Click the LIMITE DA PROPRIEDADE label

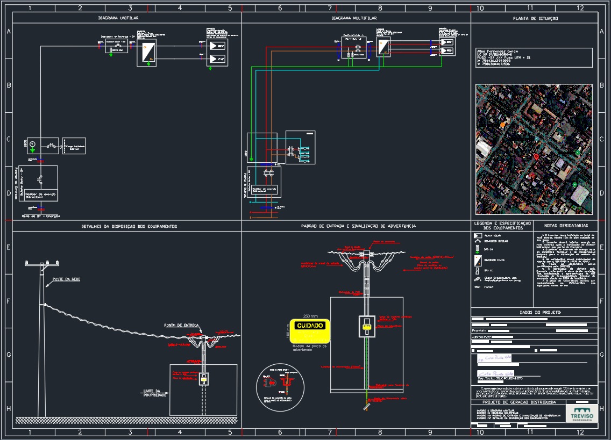click(155, 393)
